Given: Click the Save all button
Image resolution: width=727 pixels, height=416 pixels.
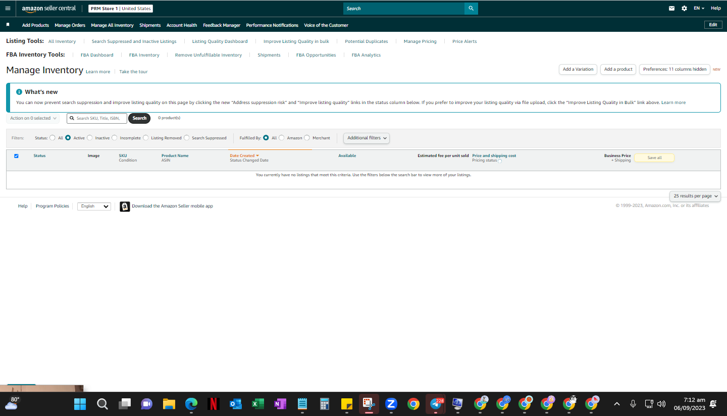Looking at the screenshot, I should pyautogui.click(x=654, y=158).
